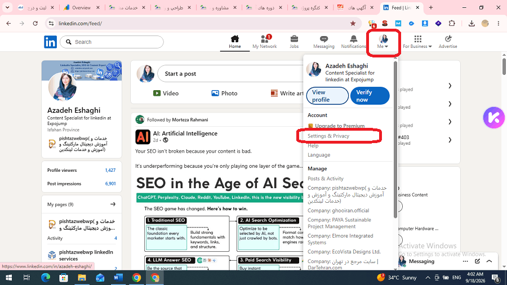The image size is (507, 285).
Task: Switch input language ENG
Action: point(456,278)
